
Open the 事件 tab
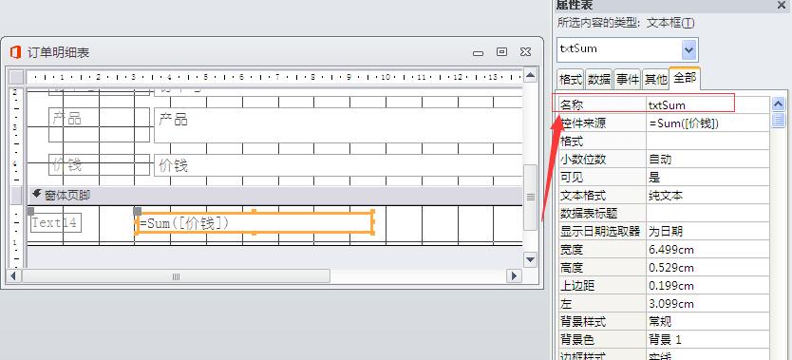628,80
